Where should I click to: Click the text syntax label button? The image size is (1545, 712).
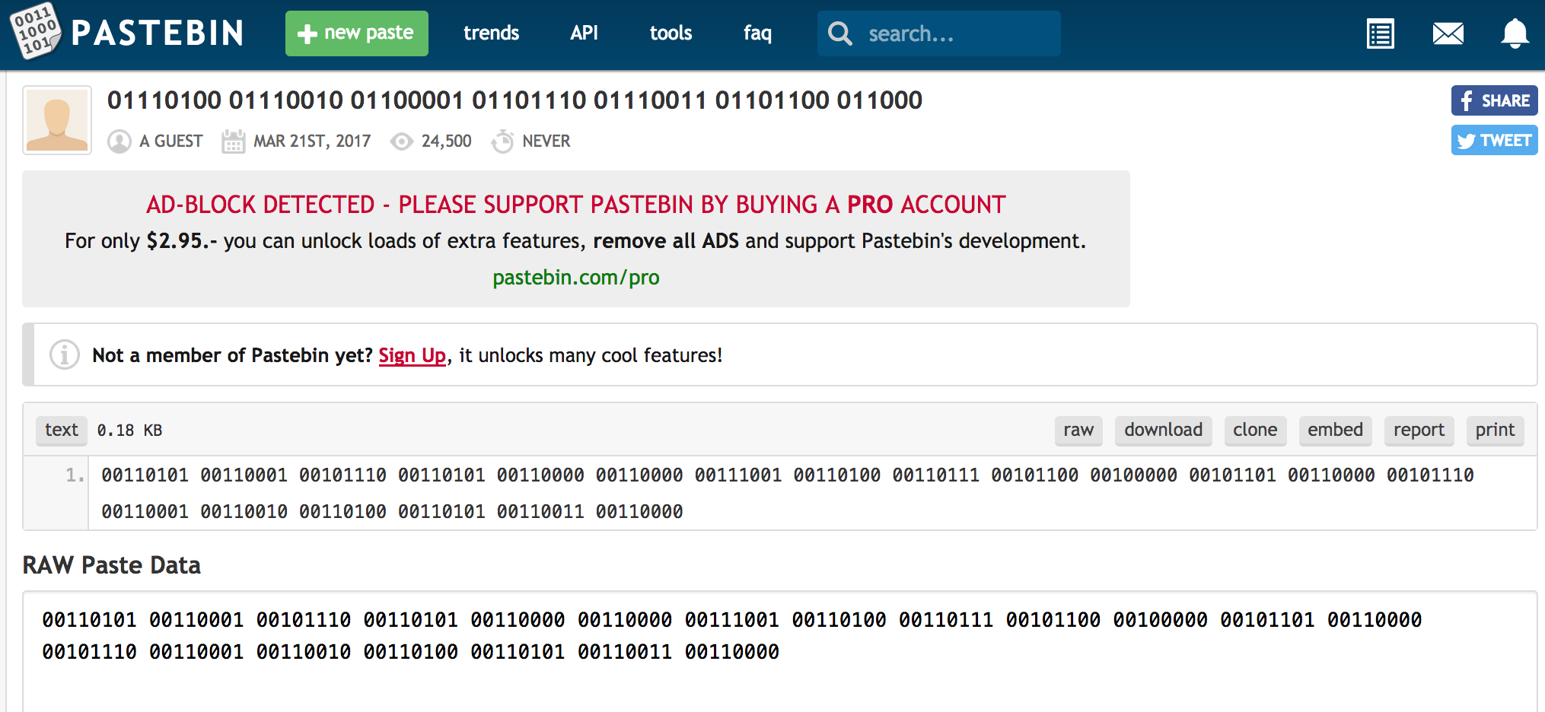pos(62,431)
